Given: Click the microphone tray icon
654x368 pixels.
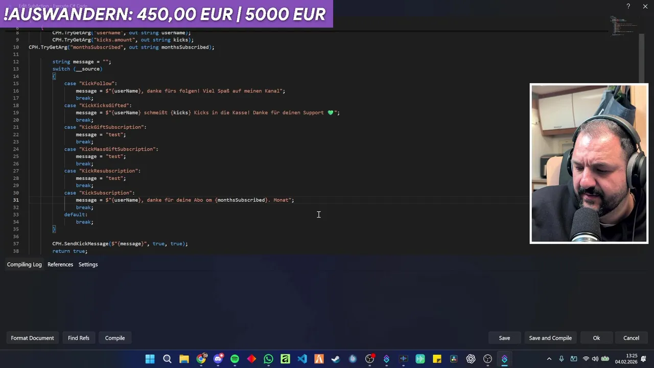Looking at the screenshot, I should click(562, 359).
